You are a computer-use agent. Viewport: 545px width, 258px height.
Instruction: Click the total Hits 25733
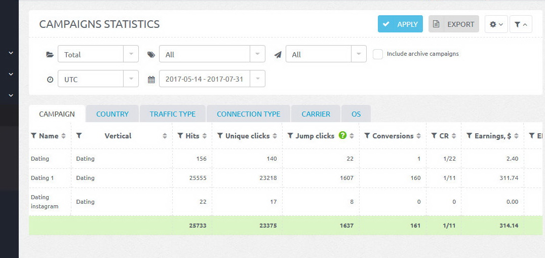[x=198, y=226]
